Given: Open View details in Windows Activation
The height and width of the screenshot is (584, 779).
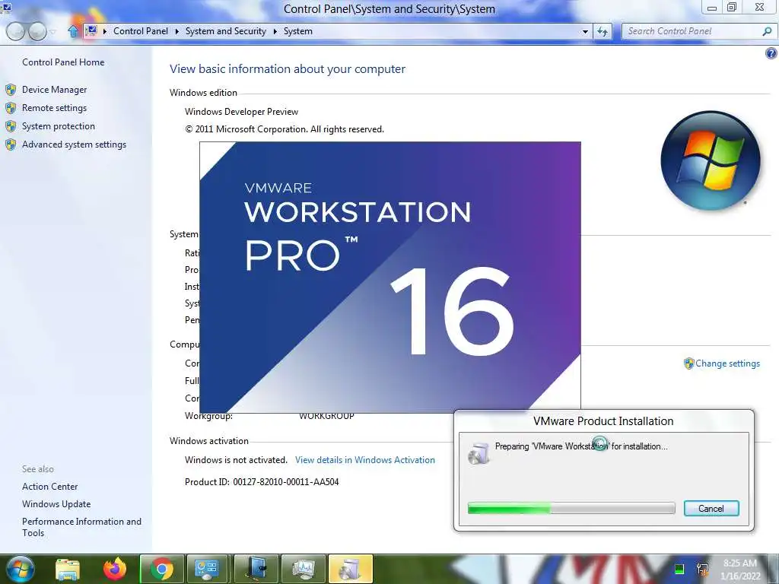Looking at the screenshot, I should [364, 460].
